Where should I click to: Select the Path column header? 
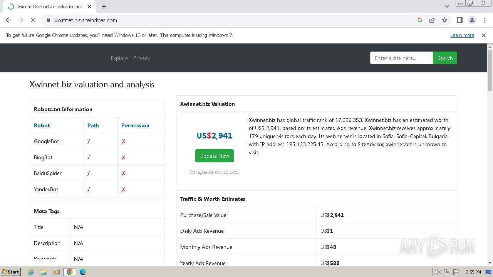point(93,125)
